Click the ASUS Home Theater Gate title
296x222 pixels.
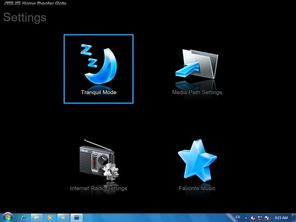(35, 3)
